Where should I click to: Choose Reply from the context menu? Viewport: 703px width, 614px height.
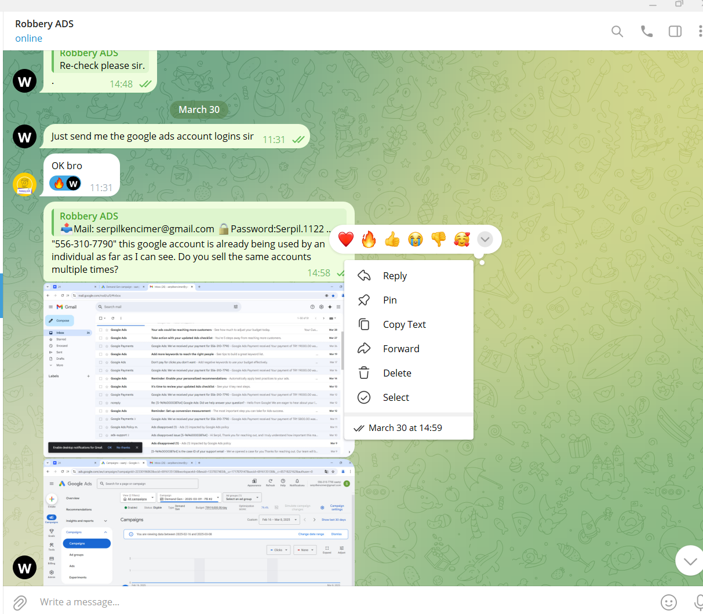[409, 276]
